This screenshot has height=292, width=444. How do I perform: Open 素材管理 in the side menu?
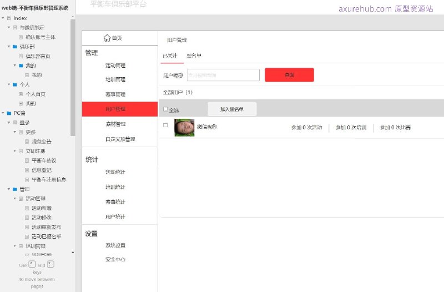click(115, 124)
